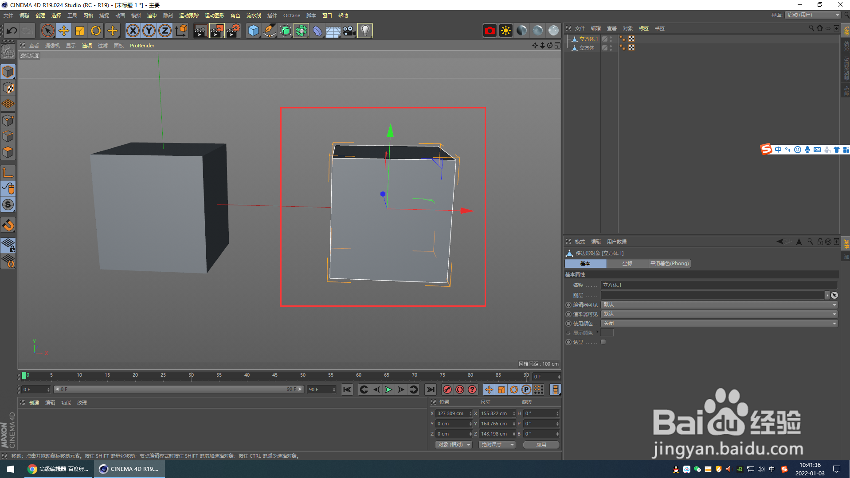The image size is (850, 478).
Task: Switch to the 坐标 attribute tab
Action: (x=627, y=263)
